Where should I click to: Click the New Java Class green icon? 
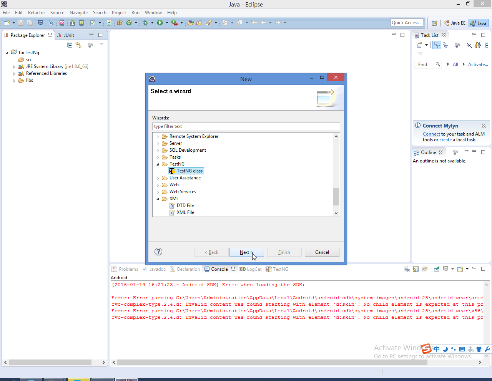click(x=129, y=23)
